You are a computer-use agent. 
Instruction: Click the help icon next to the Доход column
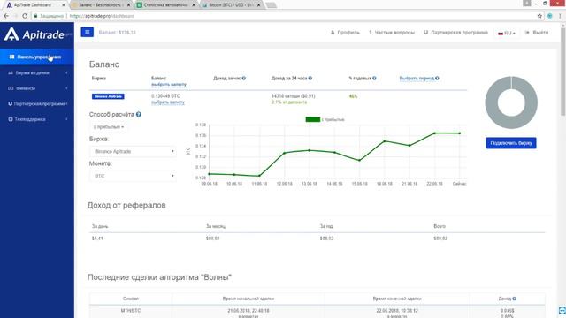(515, 299)
